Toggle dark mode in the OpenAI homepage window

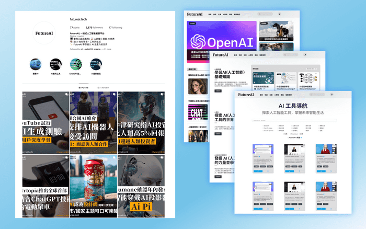pos(279,14)
